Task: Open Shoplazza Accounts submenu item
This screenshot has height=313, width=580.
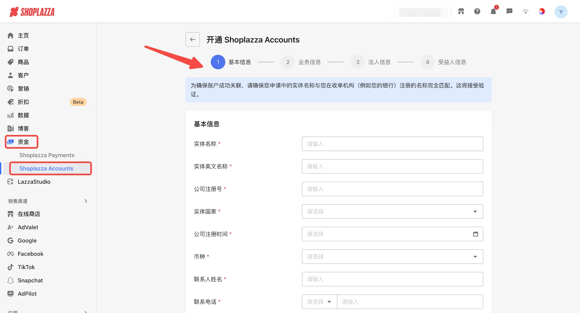Action: coord(46,168)
